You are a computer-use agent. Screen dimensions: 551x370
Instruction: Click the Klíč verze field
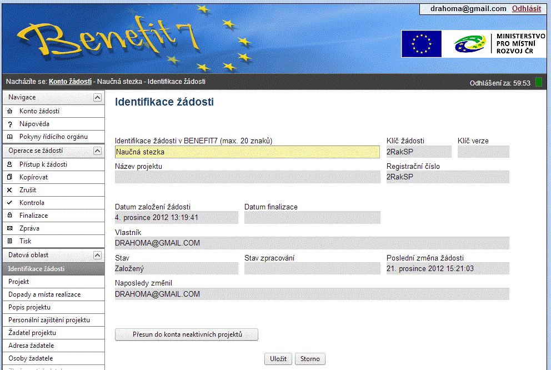click(x=483, y=152)
